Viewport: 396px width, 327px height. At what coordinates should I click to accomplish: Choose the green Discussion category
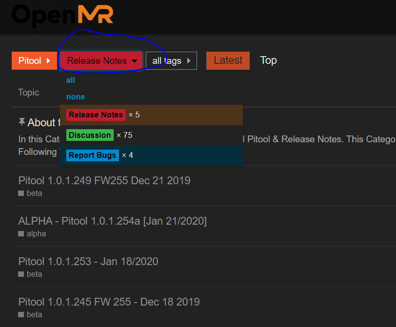pyautogui.click(x=90, y=135)
